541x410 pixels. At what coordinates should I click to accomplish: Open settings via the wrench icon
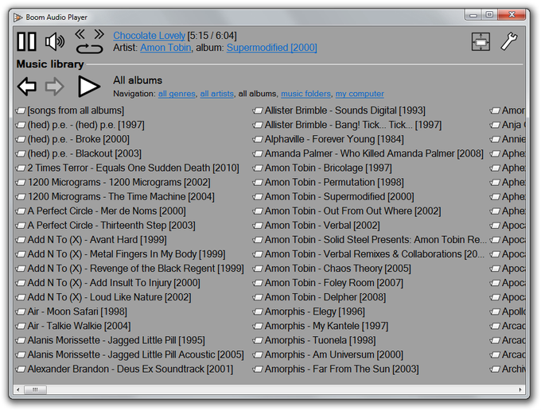[x=509, y=41]
